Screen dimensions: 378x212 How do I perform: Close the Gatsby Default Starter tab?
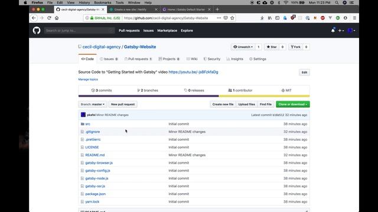pyautogui.click(x=209, y=9)
